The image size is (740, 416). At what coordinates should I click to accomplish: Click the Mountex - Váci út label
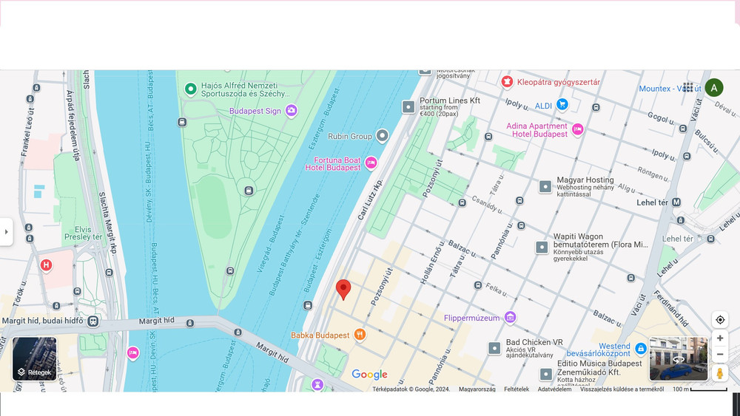pyautogui.click(x=670, y=89)
